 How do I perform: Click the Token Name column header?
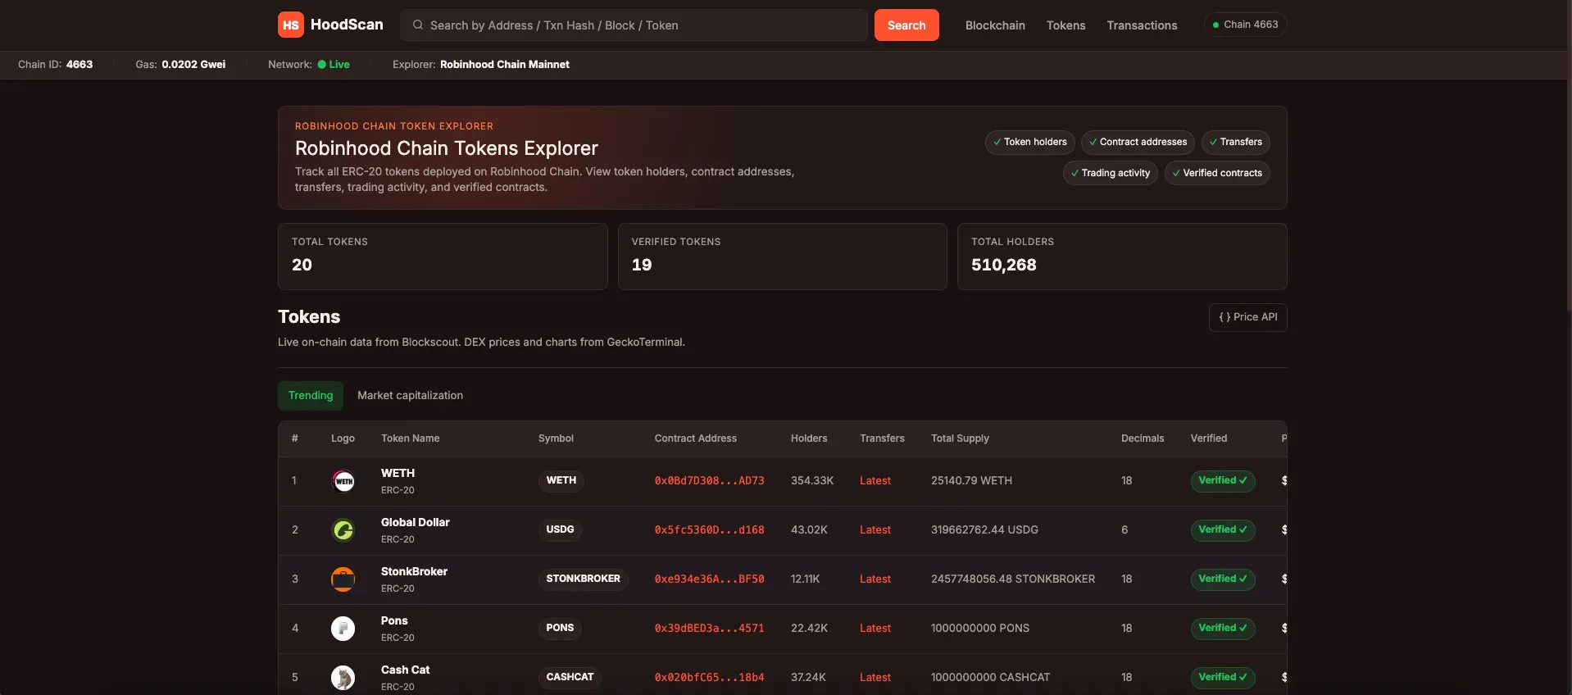pyautogui.click(x=410, y=438)
